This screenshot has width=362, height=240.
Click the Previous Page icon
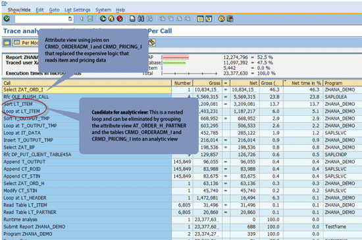tap(171, 18)
